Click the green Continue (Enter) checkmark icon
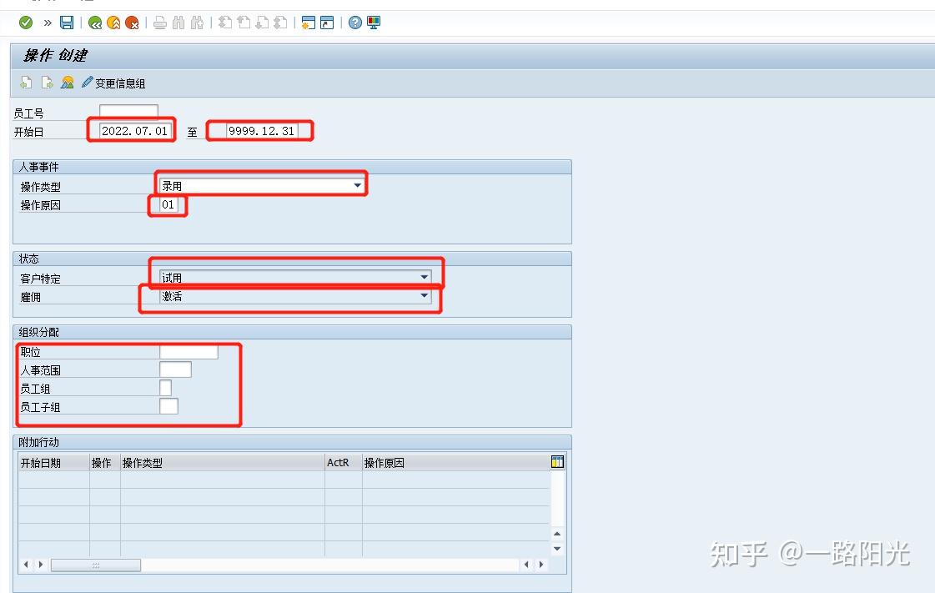This screenshot has height=593, width=935. click(x=24, y=23)
